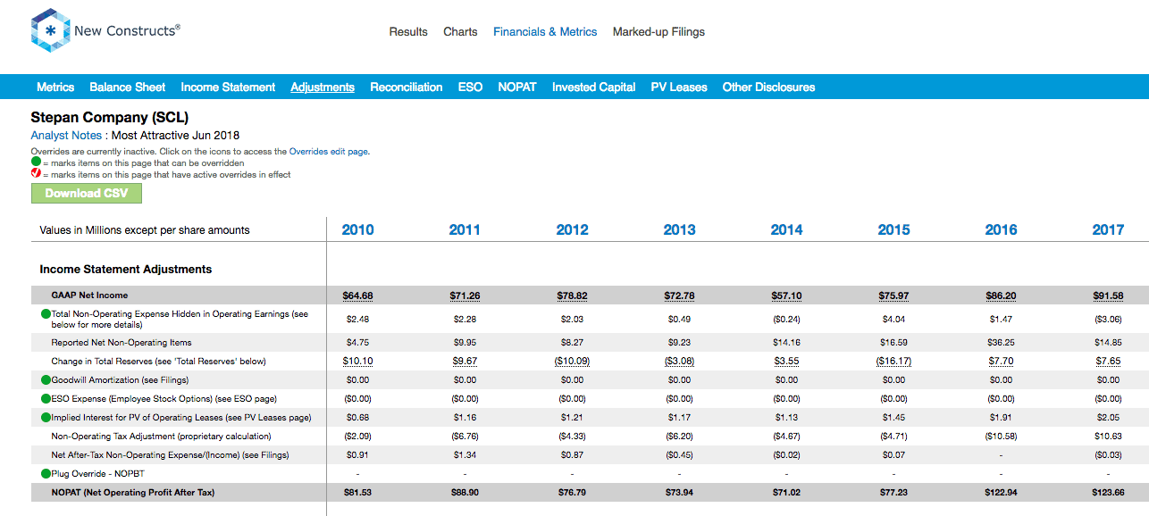Click the New Constructs logo icon
Viewport: 1149px width, 516px height.
pos(50,30)
